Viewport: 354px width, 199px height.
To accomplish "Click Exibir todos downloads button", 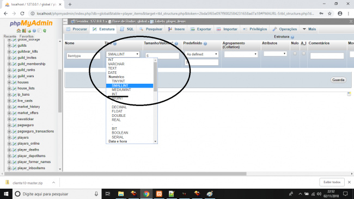I will point(332,182).
